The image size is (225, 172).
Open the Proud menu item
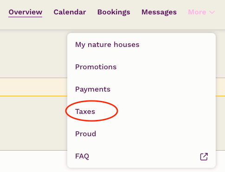85,134
